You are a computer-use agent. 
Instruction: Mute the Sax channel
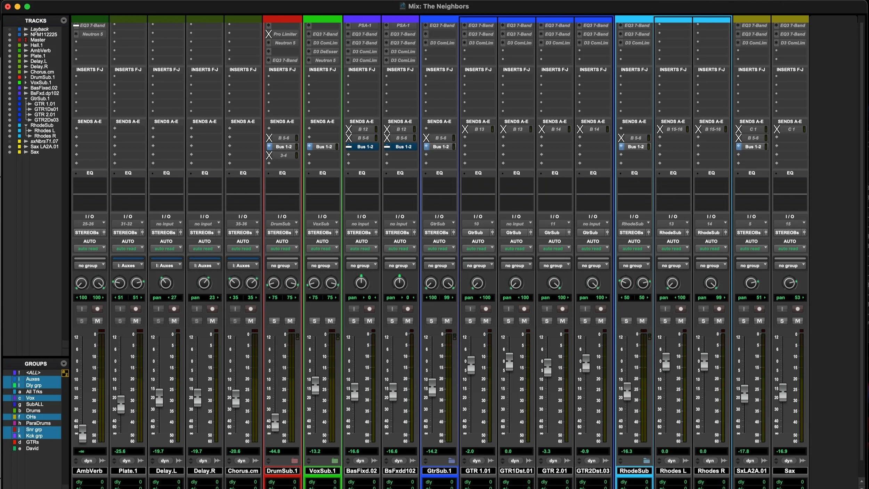(x=797, y=321)
